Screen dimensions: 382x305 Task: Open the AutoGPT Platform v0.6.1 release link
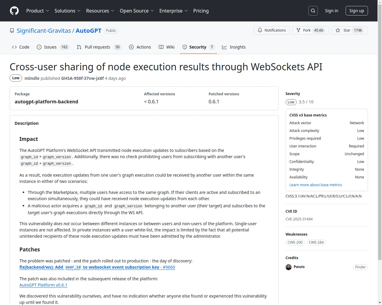[43, 285]
